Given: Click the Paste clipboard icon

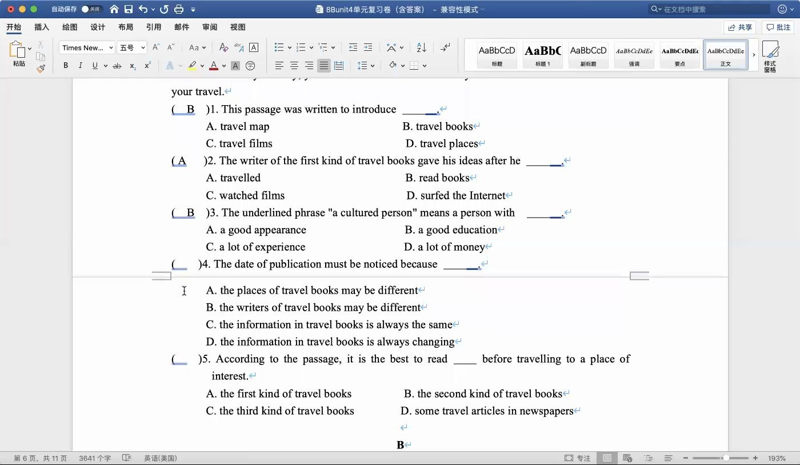Looking at the screenshot, I should point(17,50).
